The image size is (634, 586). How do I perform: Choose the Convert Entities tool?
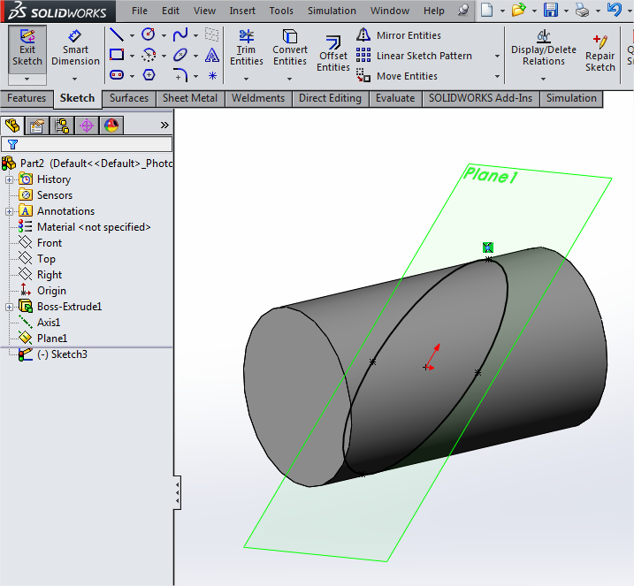[289, 49]
